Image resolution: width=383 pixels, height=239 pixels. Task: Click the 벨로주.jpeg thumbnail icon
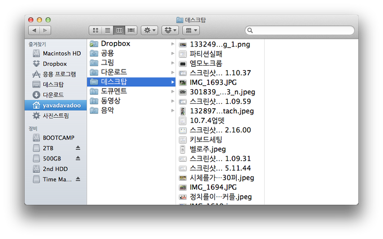click(x=182, y=149)
